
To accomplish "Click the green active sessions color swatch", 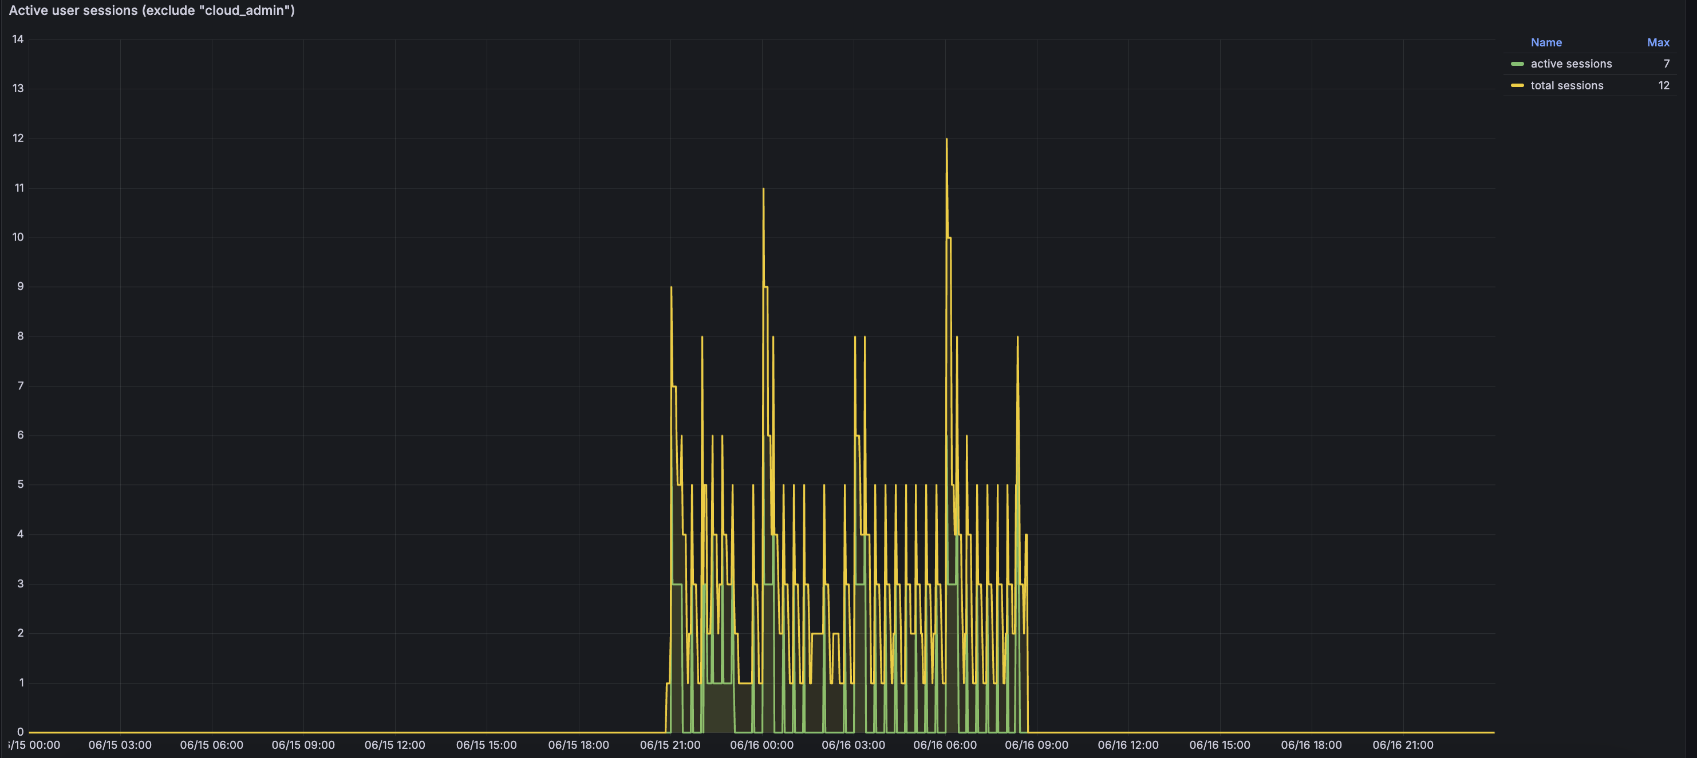I will [x=1517, y=64].
